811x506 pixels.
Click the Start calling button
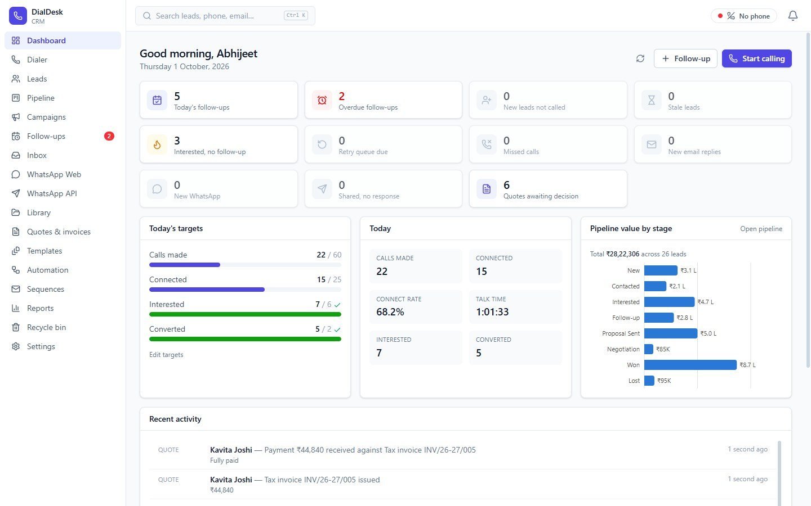coord(757,58)
